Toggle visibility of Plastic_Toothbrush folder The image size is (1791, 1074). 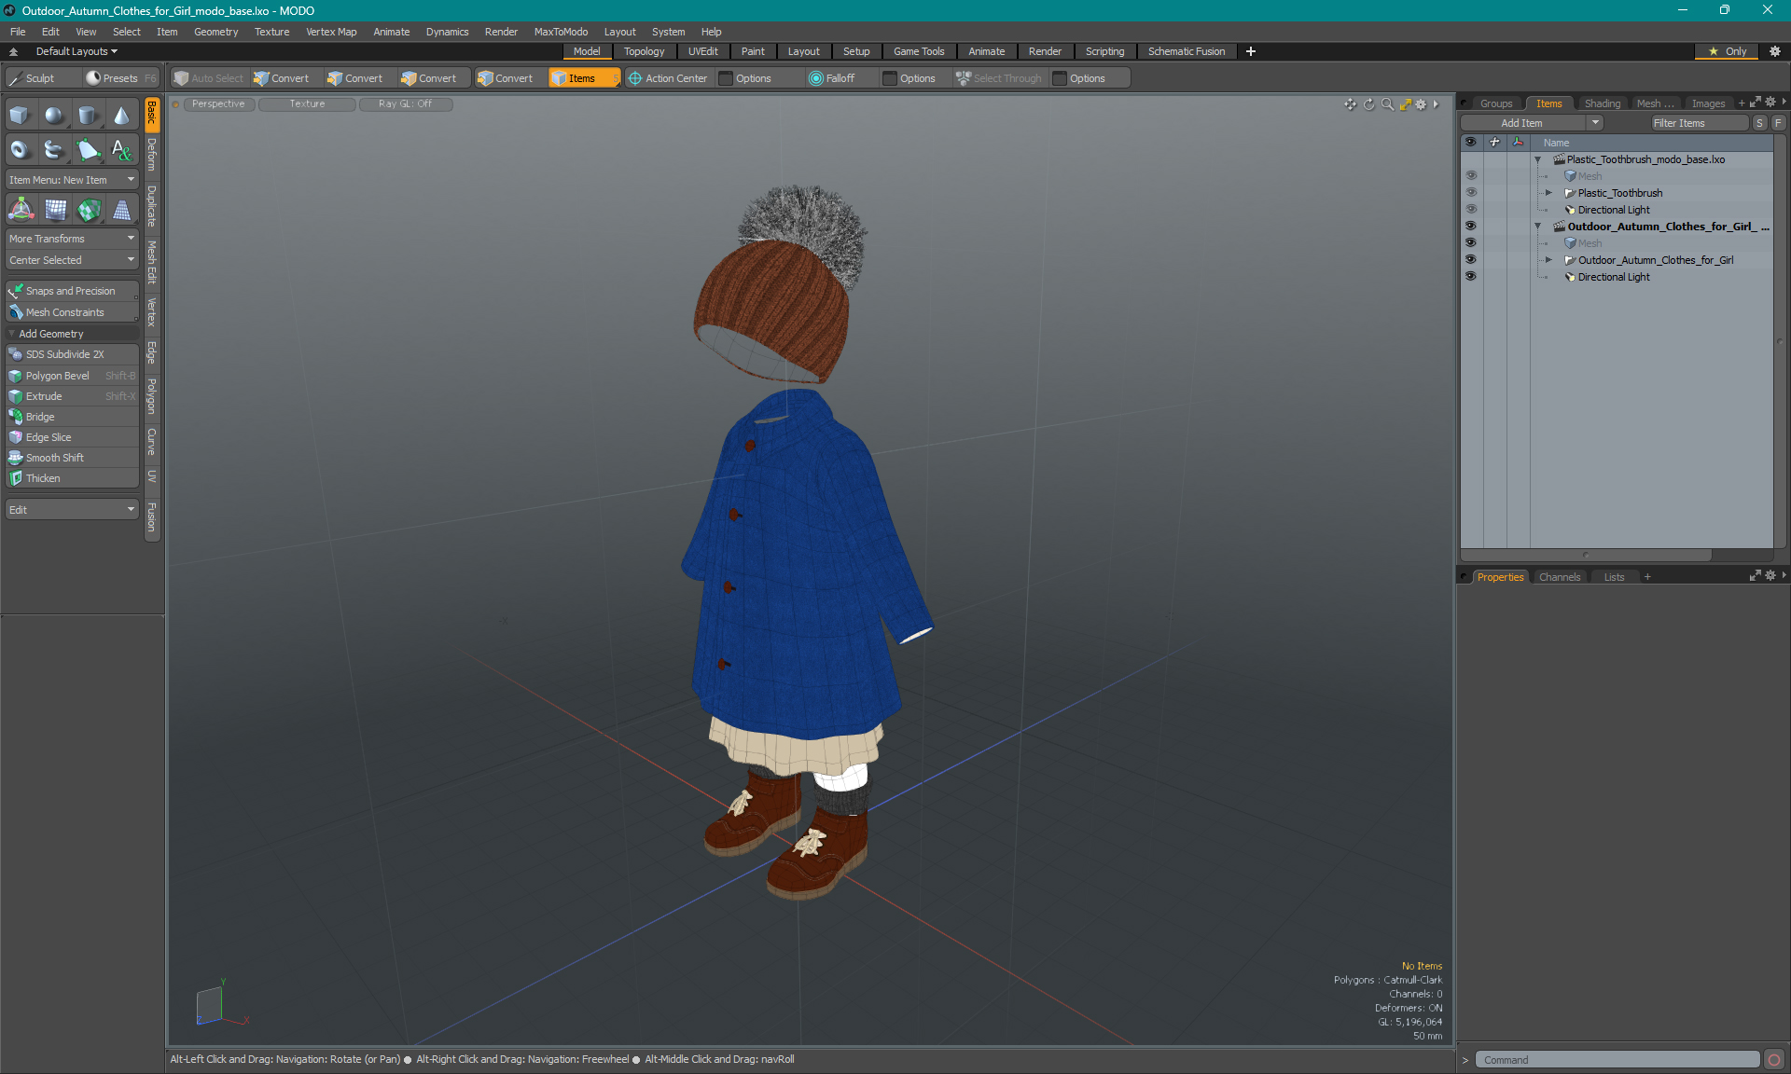tap(1471, 193)
